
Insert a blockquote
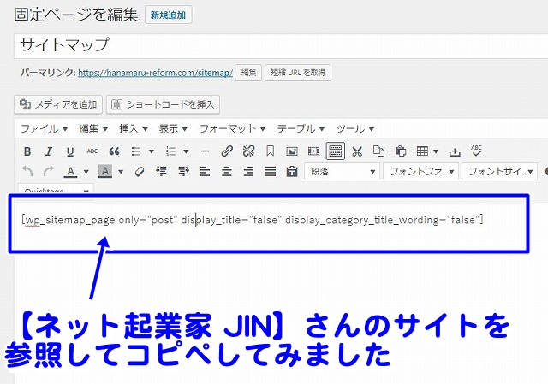114,151
